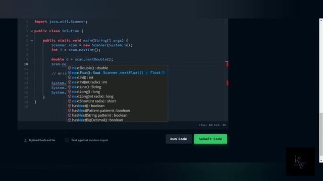Click the red error marker beside line 14
This screenshot has height=181, width=323.
227,83
